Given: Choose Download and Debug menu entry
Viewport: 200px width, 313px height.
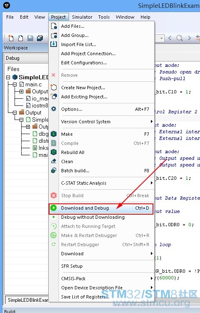Looking at the screenshot, I should click(101, 208).
